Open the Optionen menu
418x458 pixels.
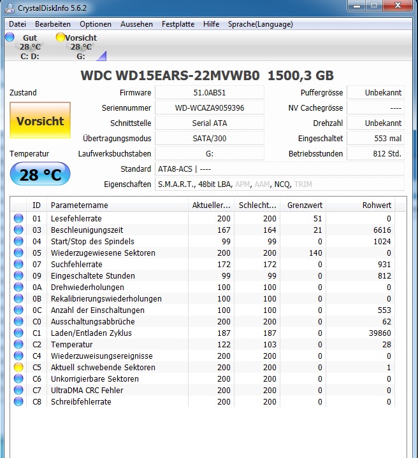96,24
